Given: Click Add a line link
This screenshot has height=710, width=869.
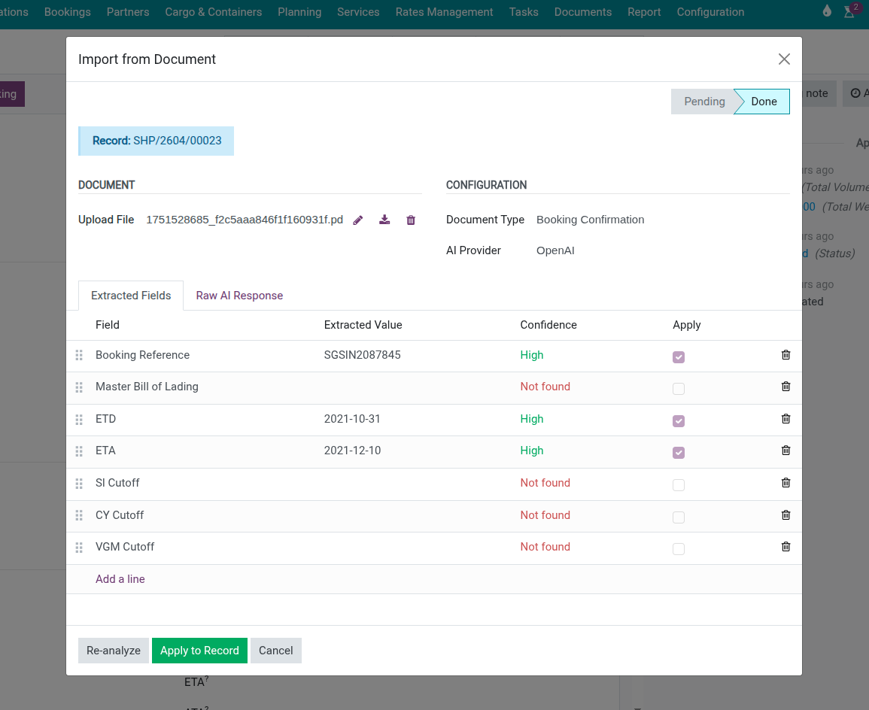Looking at the screenshot, I should coord(120,579).
